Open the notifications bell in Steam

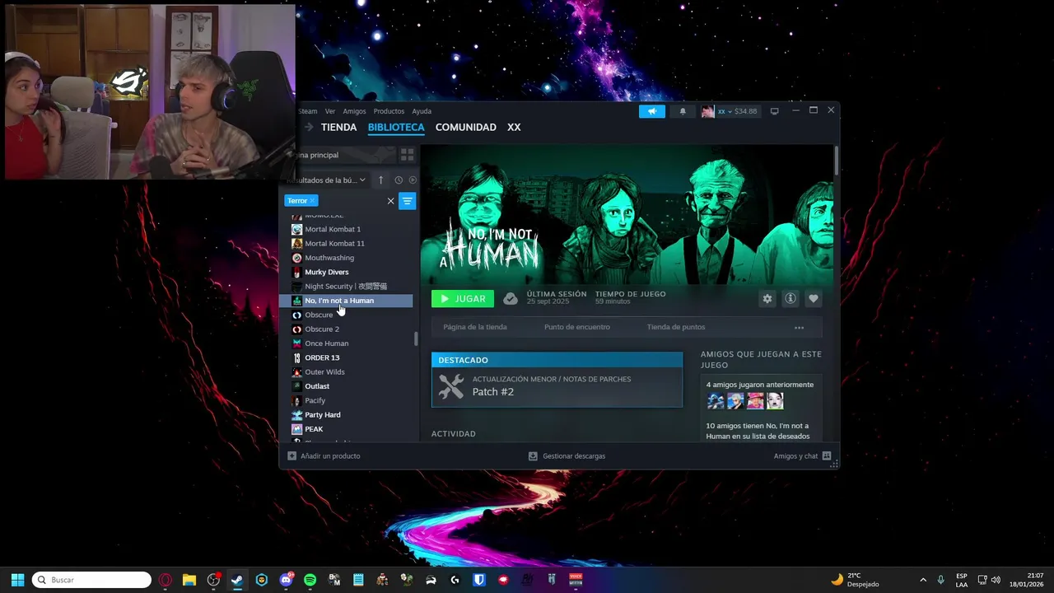(x=682, y=111)
